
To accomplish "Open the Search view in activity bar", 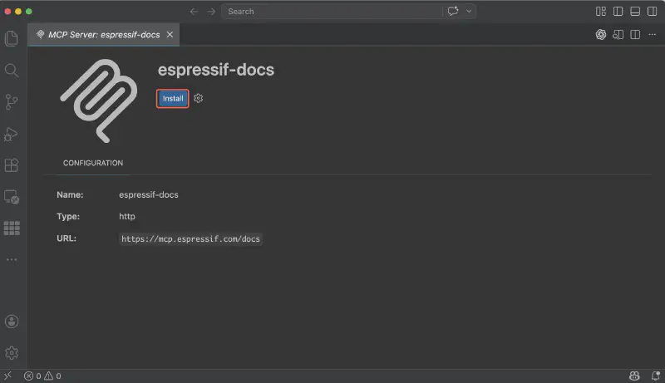I will click(x=12, y=71).
